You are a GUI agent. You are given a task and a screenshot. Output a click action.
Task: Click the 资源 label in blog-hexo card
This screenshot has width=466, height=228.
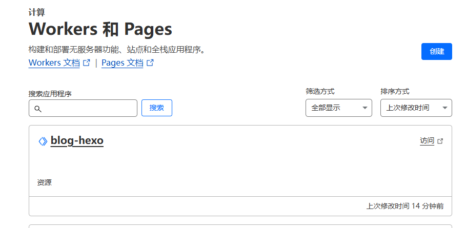44,182
